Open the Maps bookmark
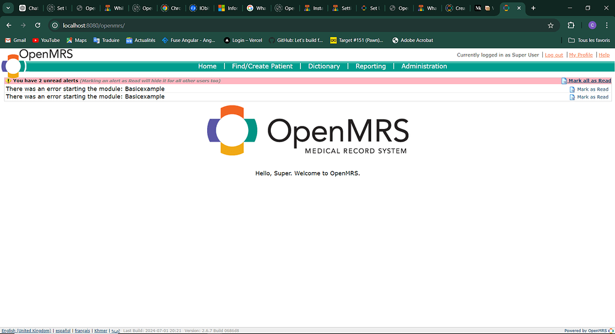The width and height of the screenshot is (615, 334). click(76, 40)
